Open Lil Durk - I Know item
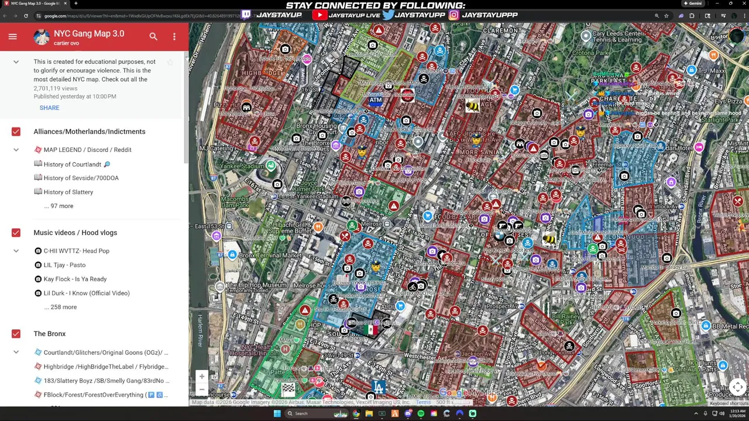The height and width of the screenshot is (421, 749). 81,293
